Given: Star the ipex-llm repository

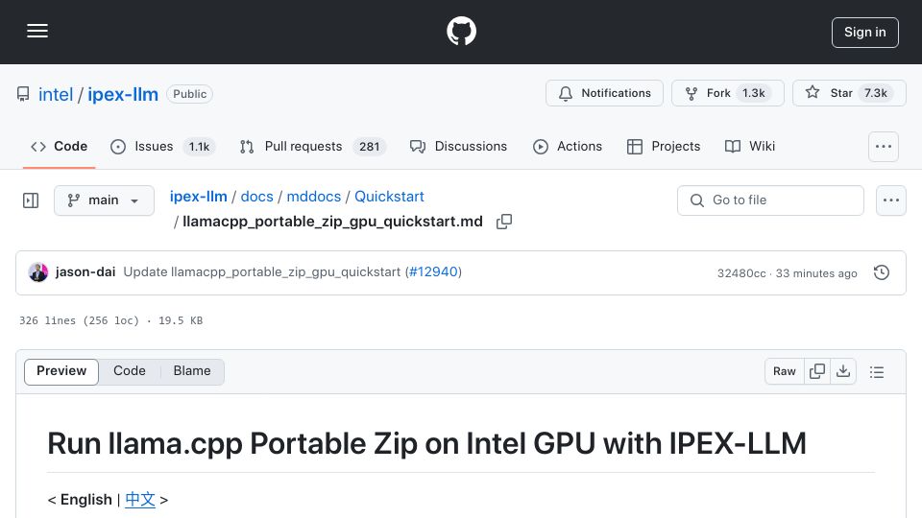Looking at the screenshot, I should (x=849, y=93).
